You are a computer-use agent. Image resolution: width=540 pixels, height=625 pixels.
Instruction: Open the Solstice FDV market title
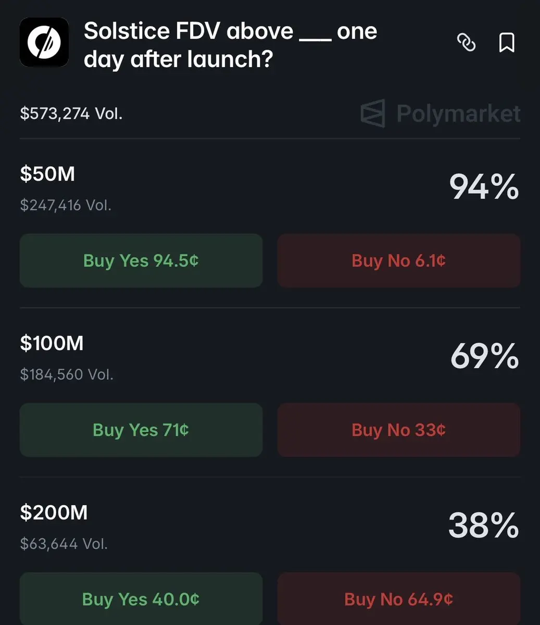230,45
